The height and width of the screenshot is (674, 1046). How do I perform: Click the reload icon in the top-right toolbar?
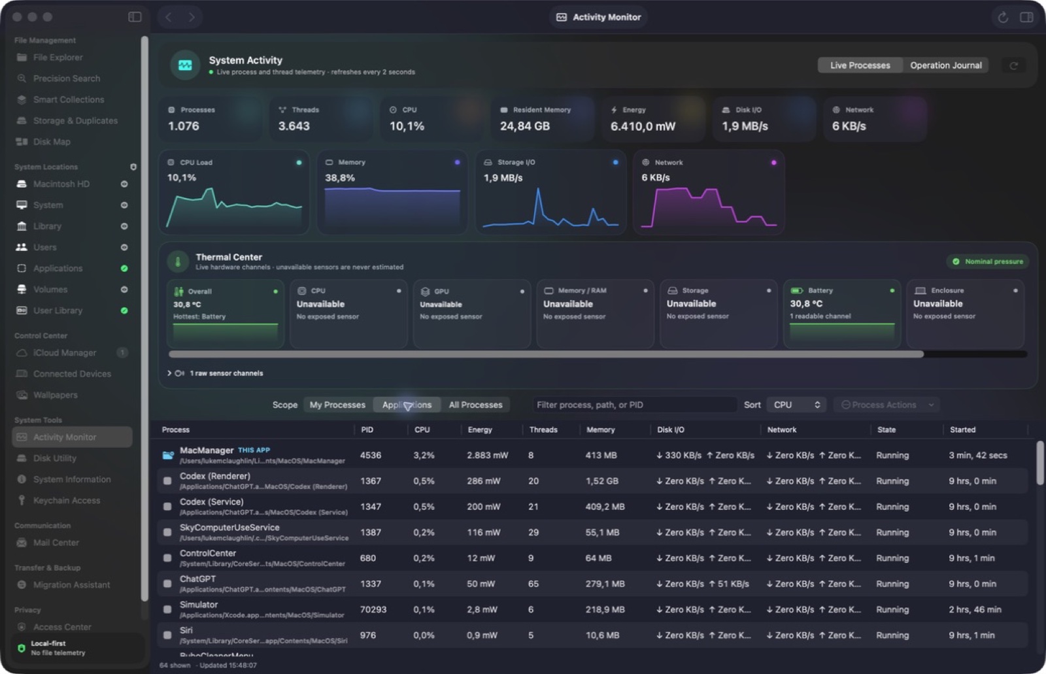coord(1003,17)
